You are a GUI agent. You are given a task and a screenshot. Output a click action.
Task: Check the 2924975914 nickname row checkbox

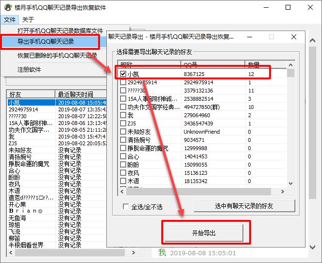[123, 82]
